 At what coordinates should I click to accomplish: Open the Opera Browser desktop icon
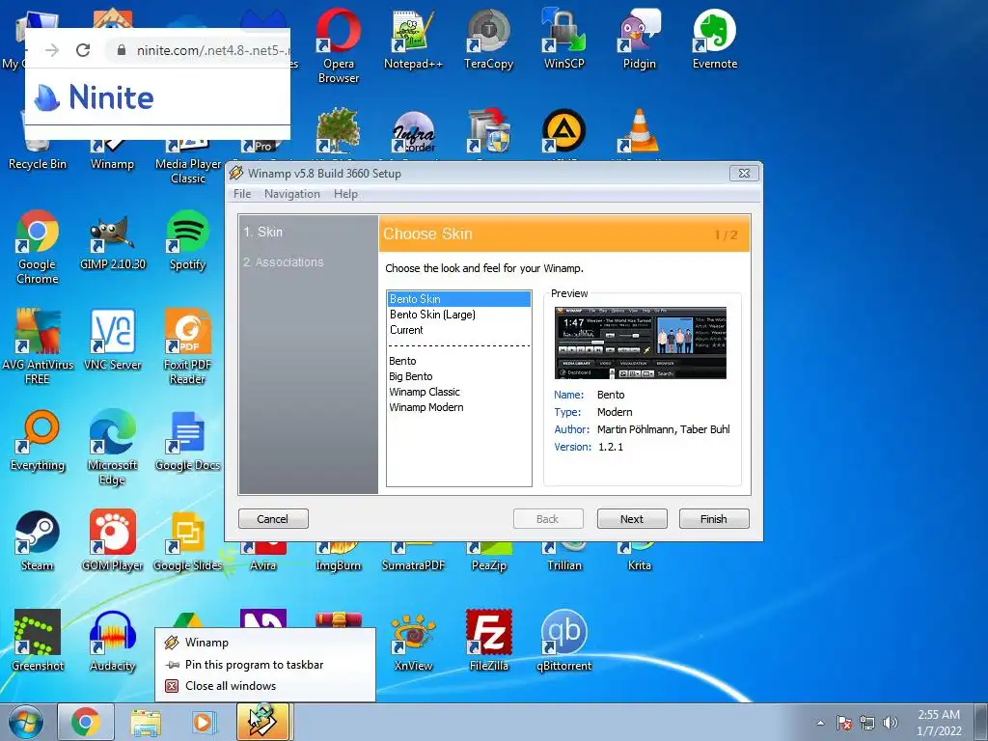click(x=339, y=45)
